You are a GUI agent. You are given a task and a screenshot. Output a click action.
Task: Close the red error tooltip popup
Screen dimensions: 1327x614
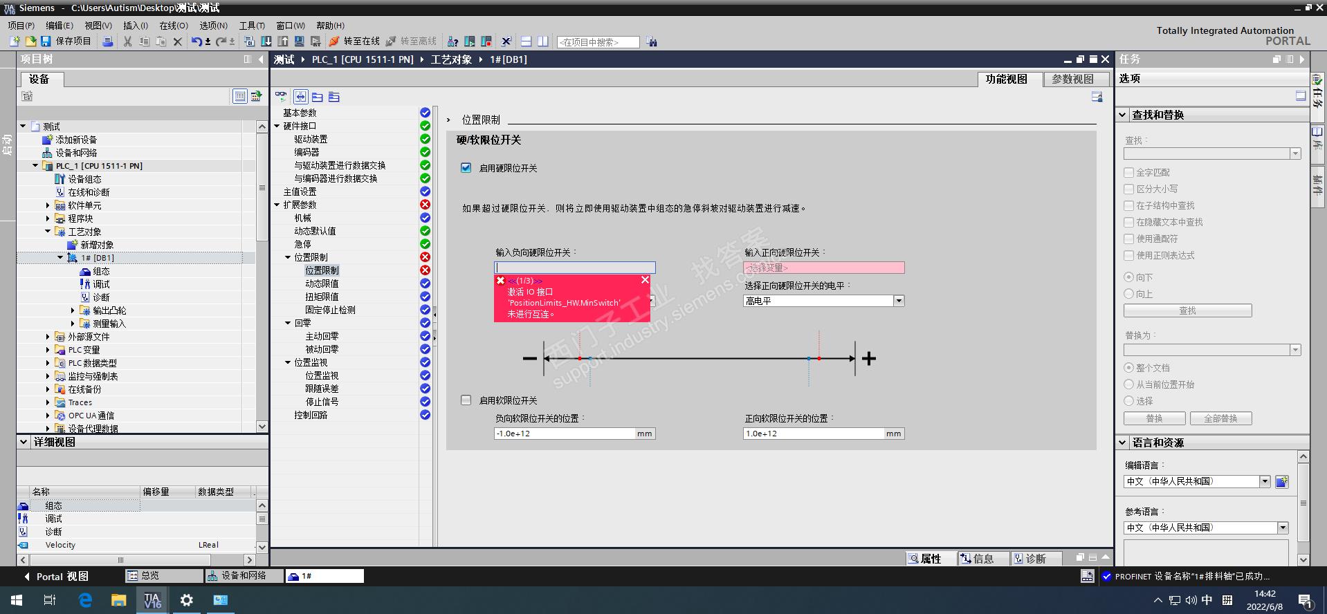click(x=645, y=280)
